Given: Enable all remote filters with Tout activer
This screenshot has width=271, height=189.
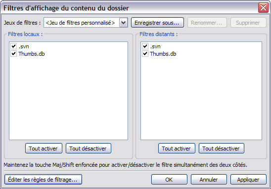Looking at the screenshot, I should (177, 149).
